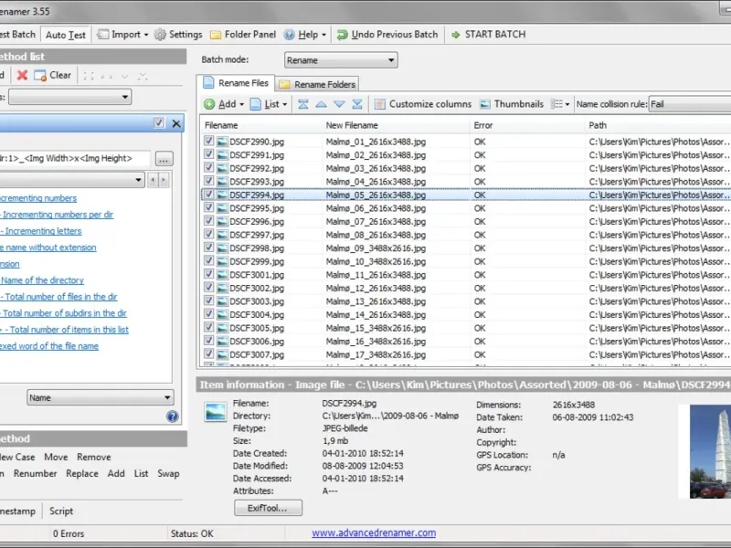The width and height of the screenshot is (731, 548).
Task: Click the move item up arrow
Action: click(x=322, y=104)
